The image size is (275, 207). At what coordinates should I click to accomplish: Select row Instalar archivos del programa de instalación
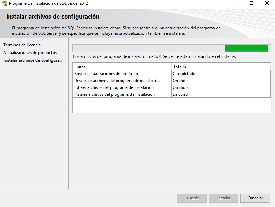click(172, 94)
